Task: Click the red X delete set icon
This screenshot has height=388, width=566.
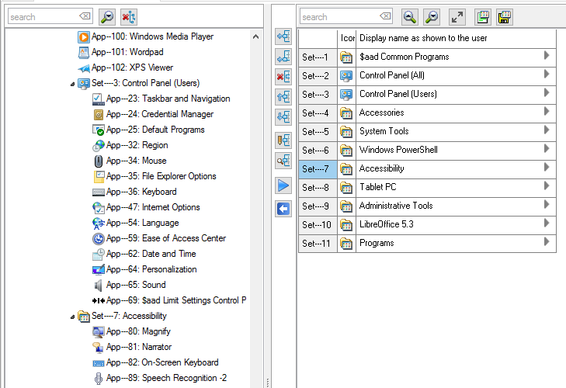Action: pos(283,76)
